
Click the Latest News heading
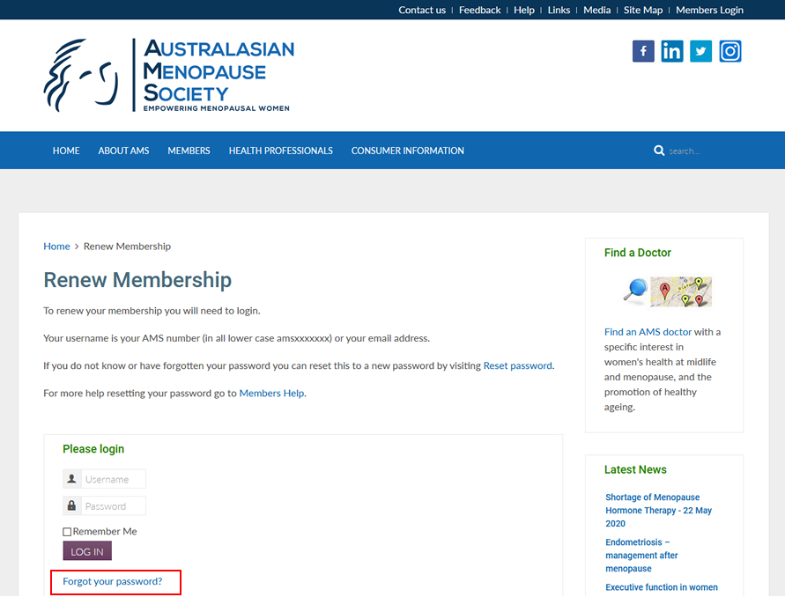[635, 469]
